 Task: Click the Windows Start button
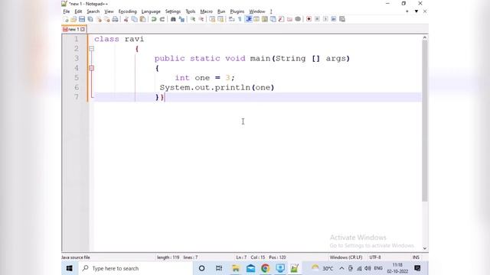click(x=70, y=268)
